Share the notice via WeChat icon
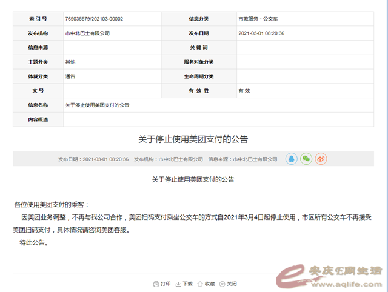The height and width of the screenshot is (292, 388). pyautogui.click(x=306, y=158)
